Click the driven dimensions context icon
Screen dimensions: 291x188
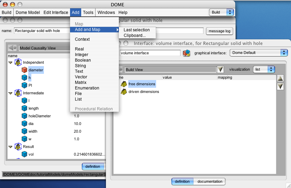124,92
